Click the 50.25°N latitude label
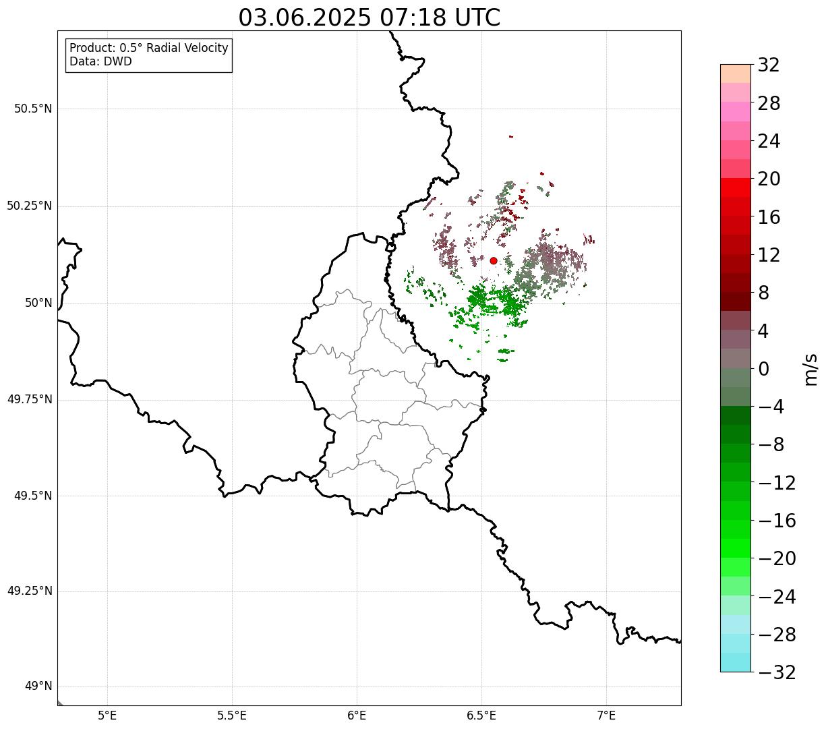 click(x=29, y=206)
